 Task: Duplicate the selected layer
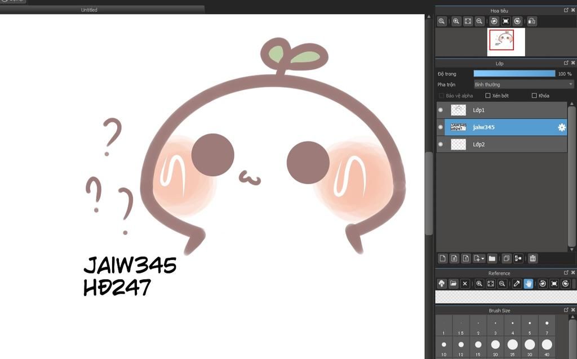click(x=507, y=258)
